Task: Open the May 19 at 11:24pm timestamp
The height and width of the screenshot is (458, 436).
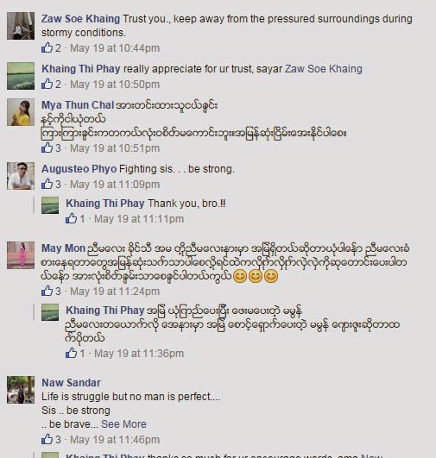Action: tap(115, 292)
